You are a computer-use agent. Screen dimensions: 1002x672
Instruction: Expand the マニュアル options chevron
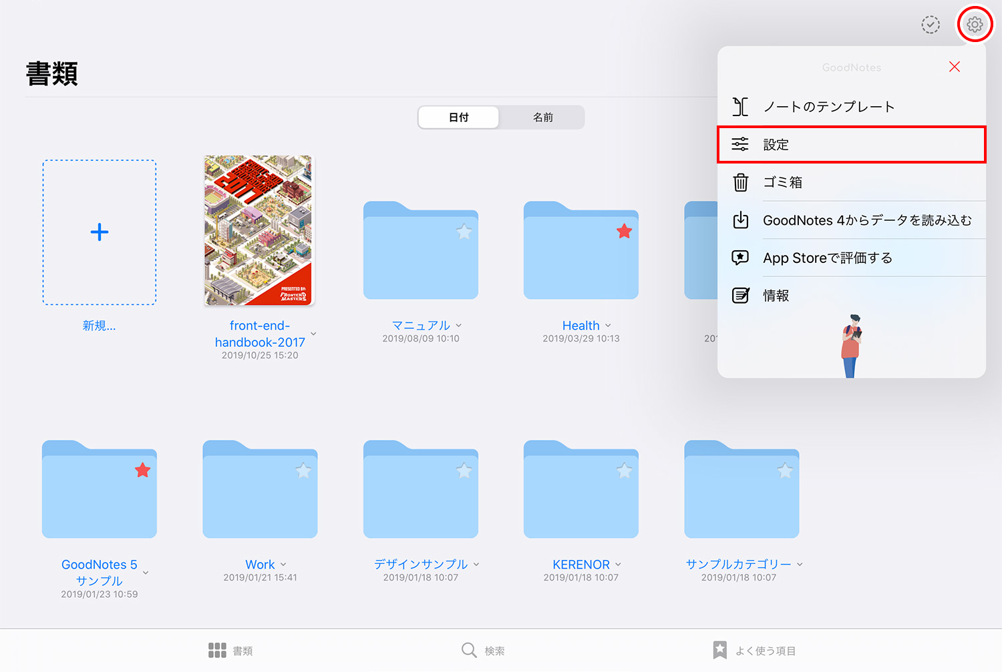coord(458,326)
